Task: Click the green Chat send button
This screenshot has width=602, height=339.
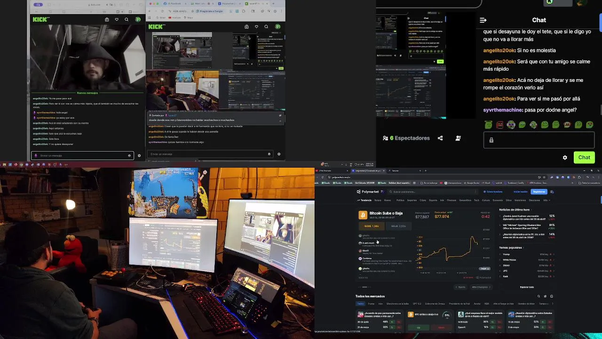Action: tap(584, 157)
